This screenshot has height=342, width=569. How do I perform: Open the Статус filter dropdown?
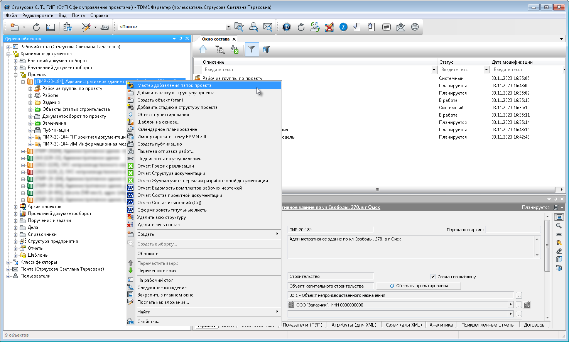(x=486, y=70)
